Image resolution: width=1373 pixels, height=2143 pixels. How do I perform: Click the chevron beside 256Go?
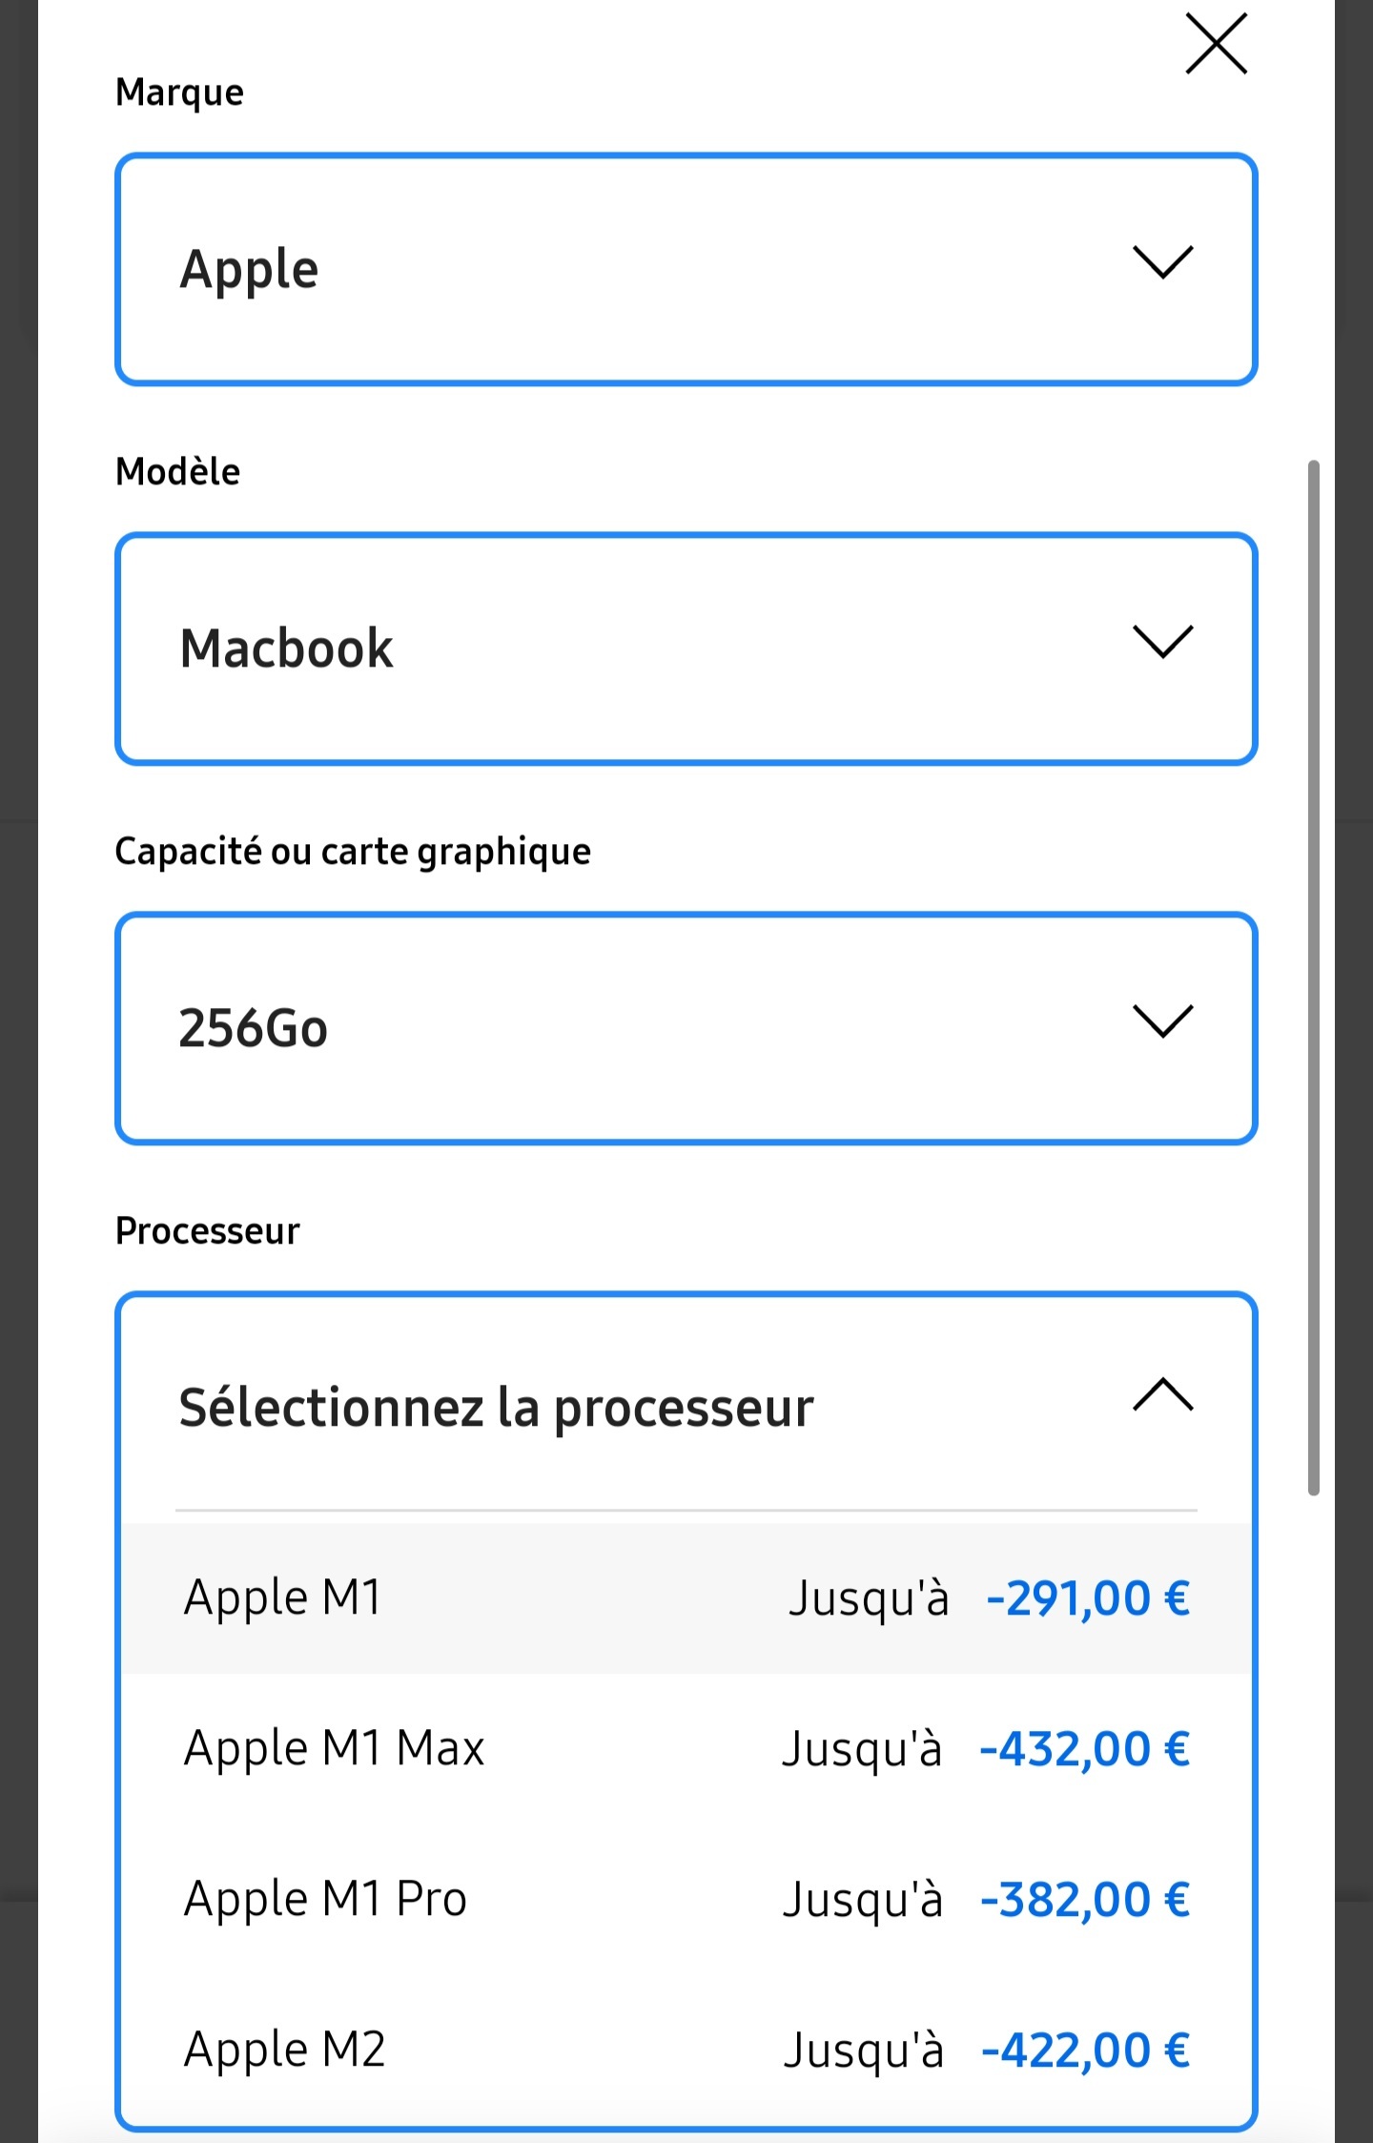(1162, 1021)
